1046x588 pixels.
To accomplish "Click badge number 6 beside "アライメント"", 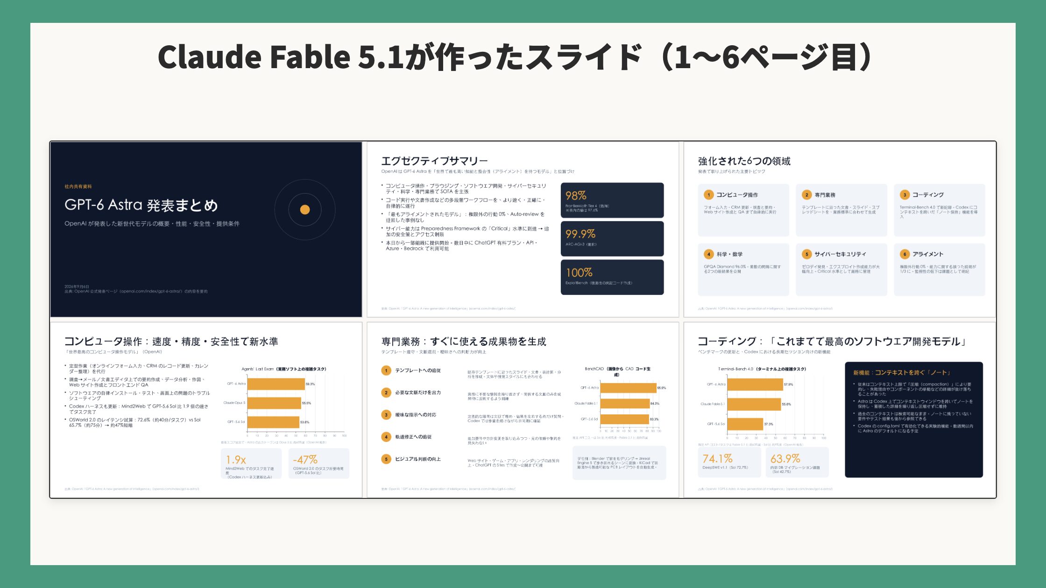I will (905, 254).
